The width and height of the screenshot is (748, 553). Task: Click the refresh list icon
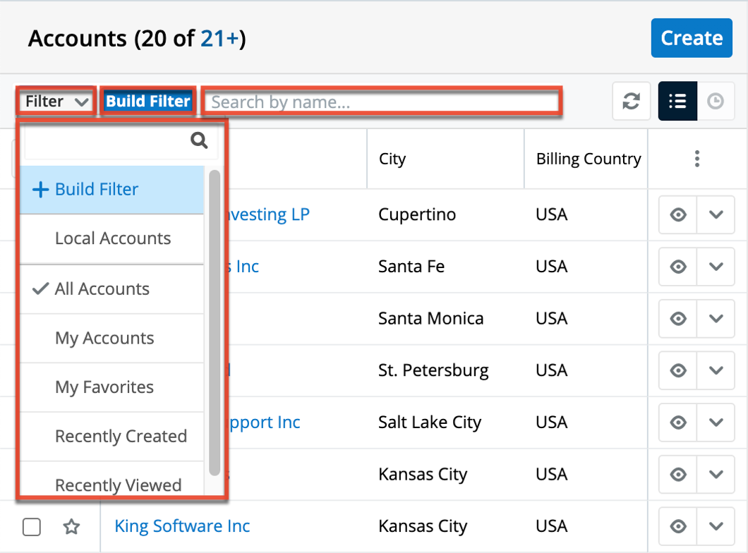(630, 102)
